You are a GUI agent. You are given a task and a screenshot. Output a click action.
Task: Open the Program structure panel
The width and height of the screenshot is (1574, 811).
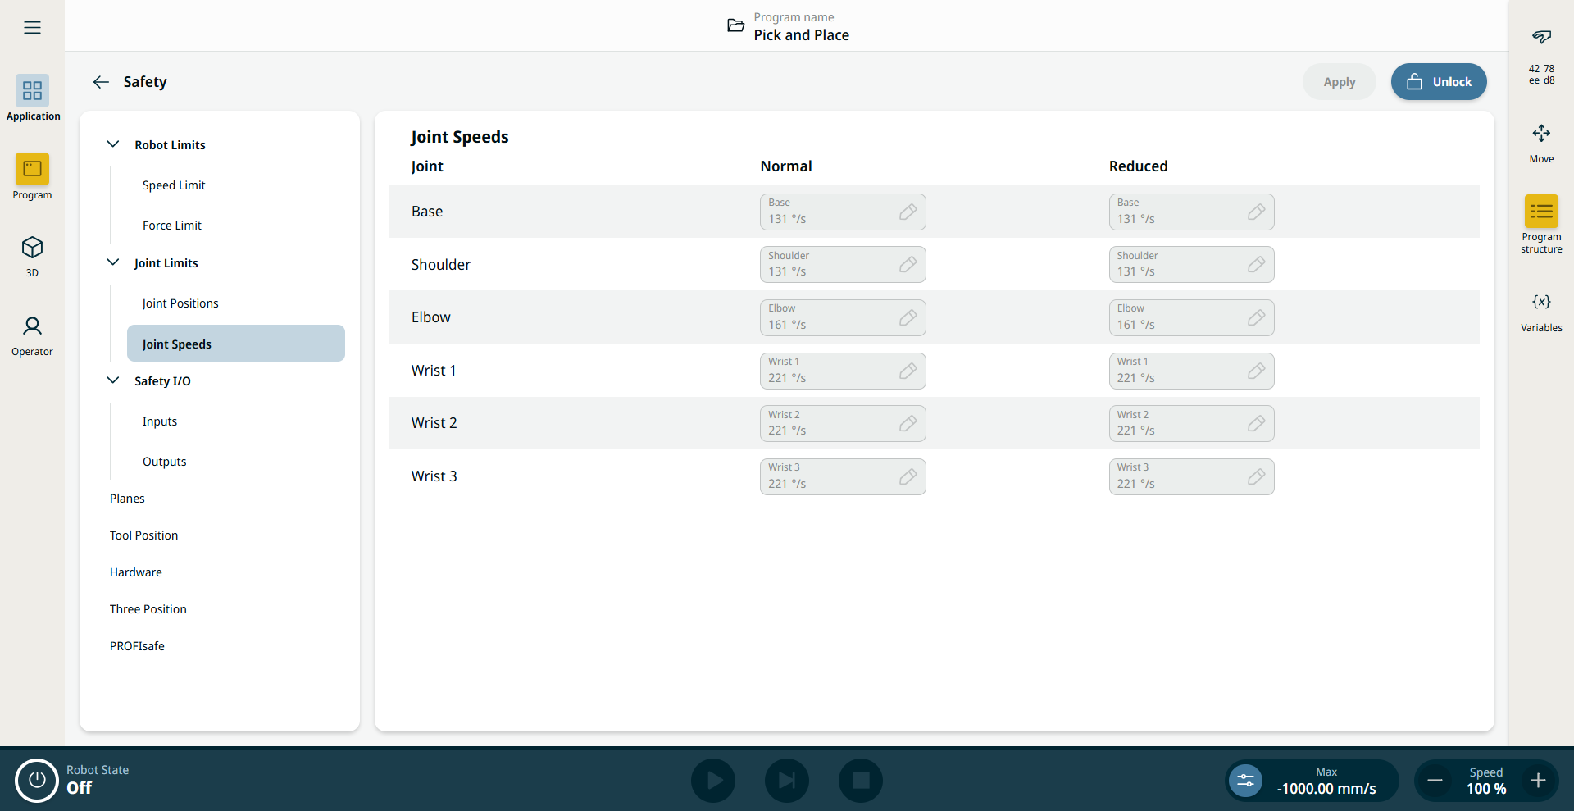click(x=1540, y=212)
